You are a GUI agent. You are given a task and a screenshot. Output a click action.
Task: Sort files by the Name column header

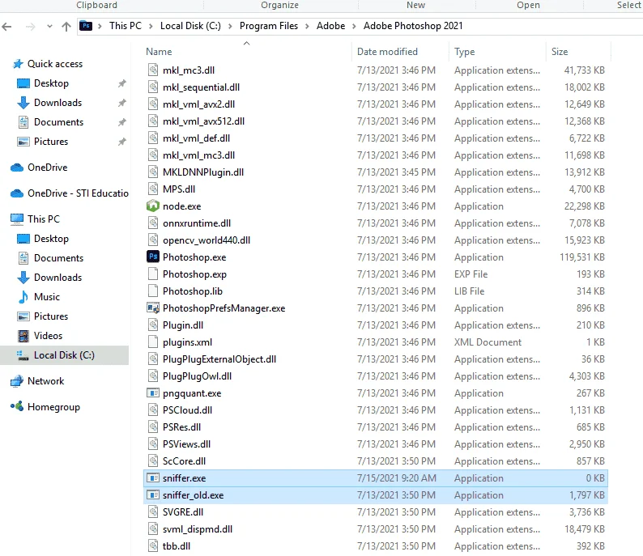159,52
